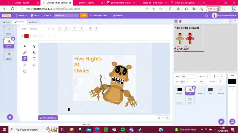Switch to the python - Search browser tab
The width and height of the screenshot is (238, 133).
pos(89,3)
